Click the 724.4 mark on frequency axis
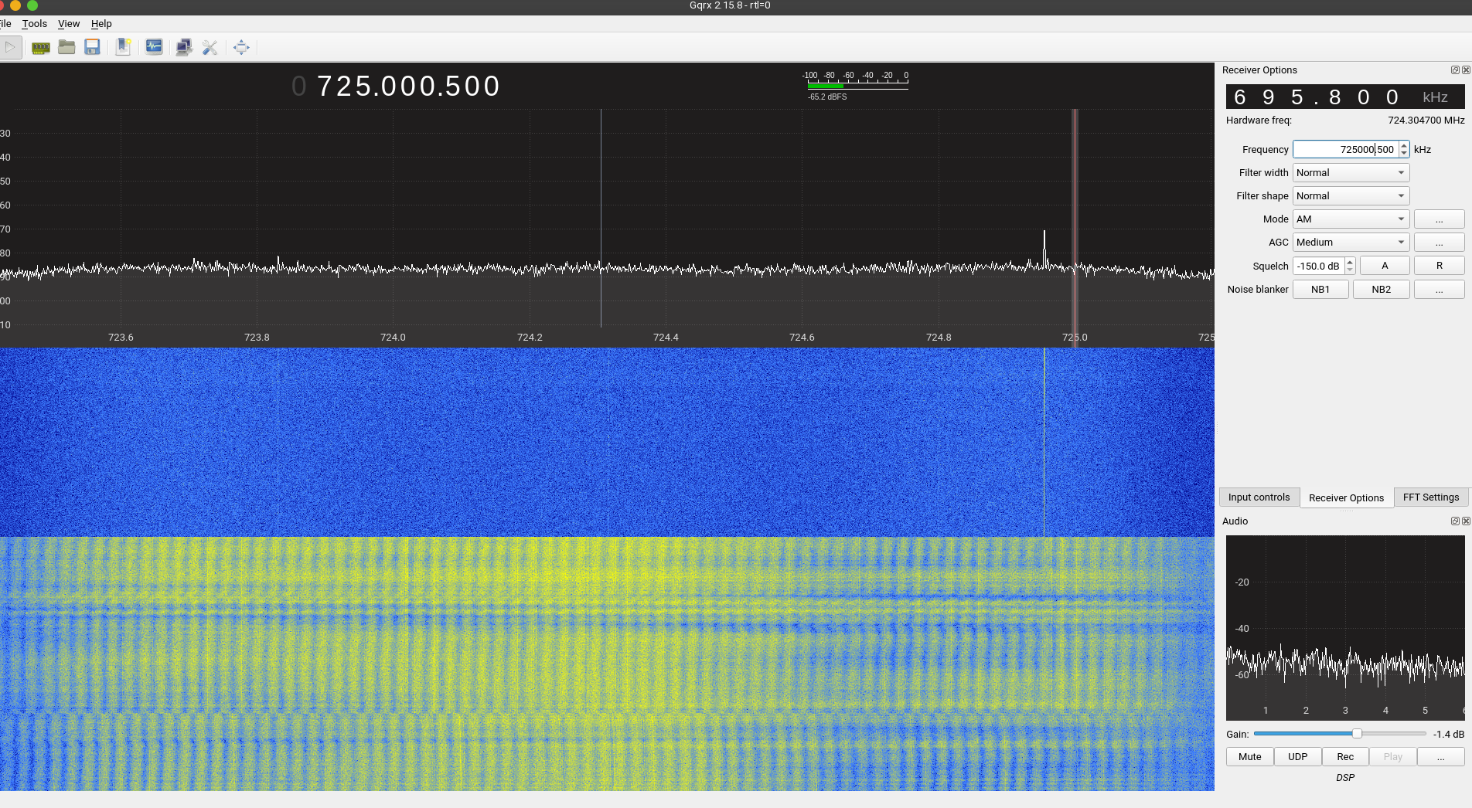 666,338
